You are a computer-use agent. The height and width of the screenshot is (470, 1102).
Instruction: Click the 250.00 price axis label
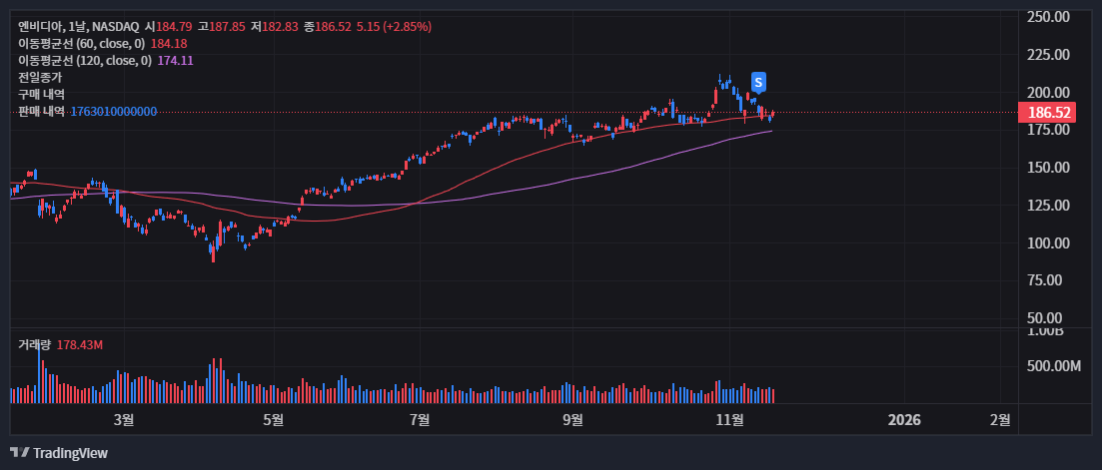[x=1049, y=17]
